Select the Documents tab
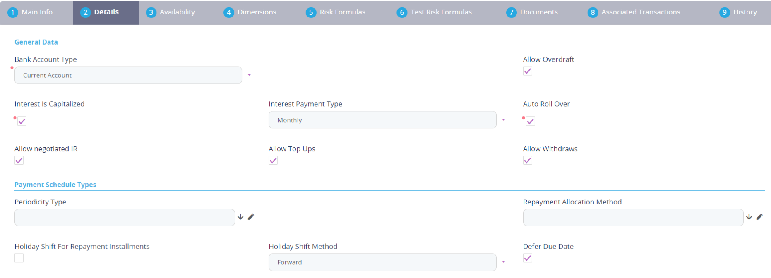771x278 pixels. coord(532,12)
